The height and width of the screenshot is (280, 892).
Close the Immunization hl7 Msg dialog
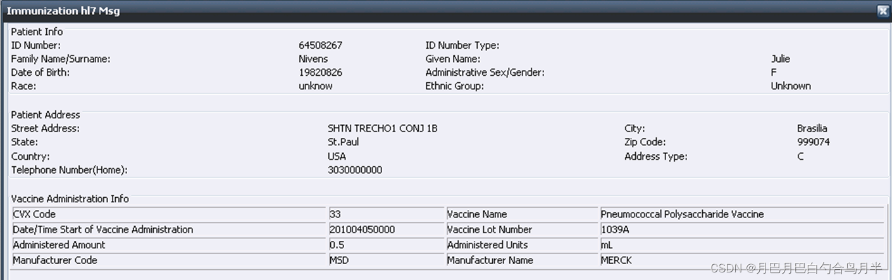pos(882,11)
